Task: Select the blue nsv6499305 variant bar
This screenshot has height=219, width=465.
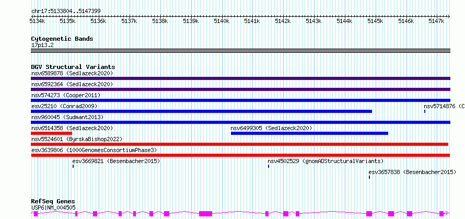Action: click(309, 133)
